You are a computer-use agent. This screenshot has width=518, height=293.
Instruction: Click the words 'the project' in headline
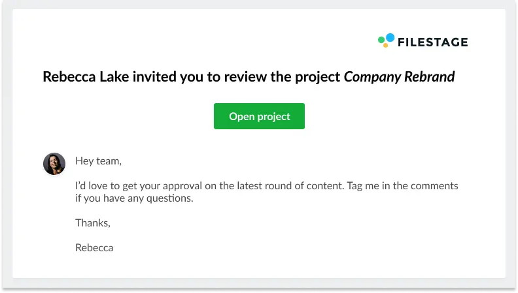click(305, 77)
